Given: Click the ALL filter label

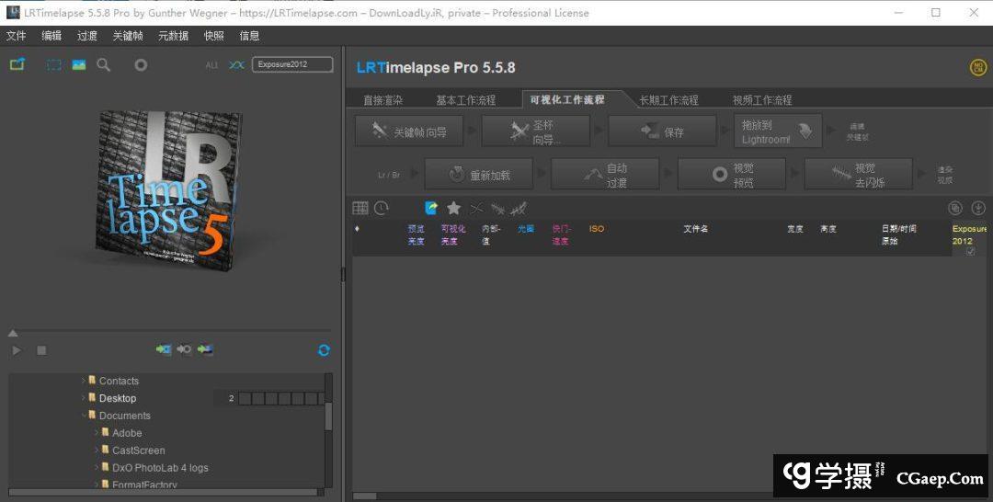Looking at the screenshot, I should click(x=211, y=65).
